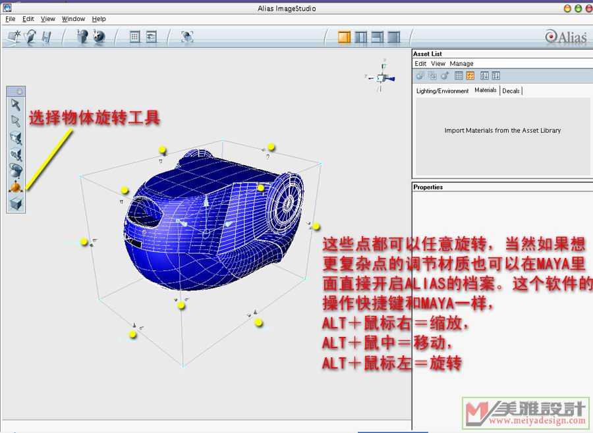Click the orange thumbnail view icon

470,76
